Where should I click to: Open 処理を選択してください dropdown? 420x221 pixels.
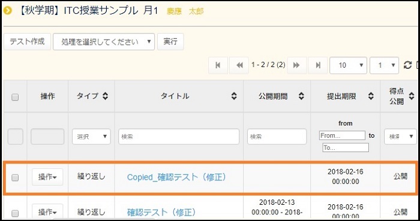[104, 42]
